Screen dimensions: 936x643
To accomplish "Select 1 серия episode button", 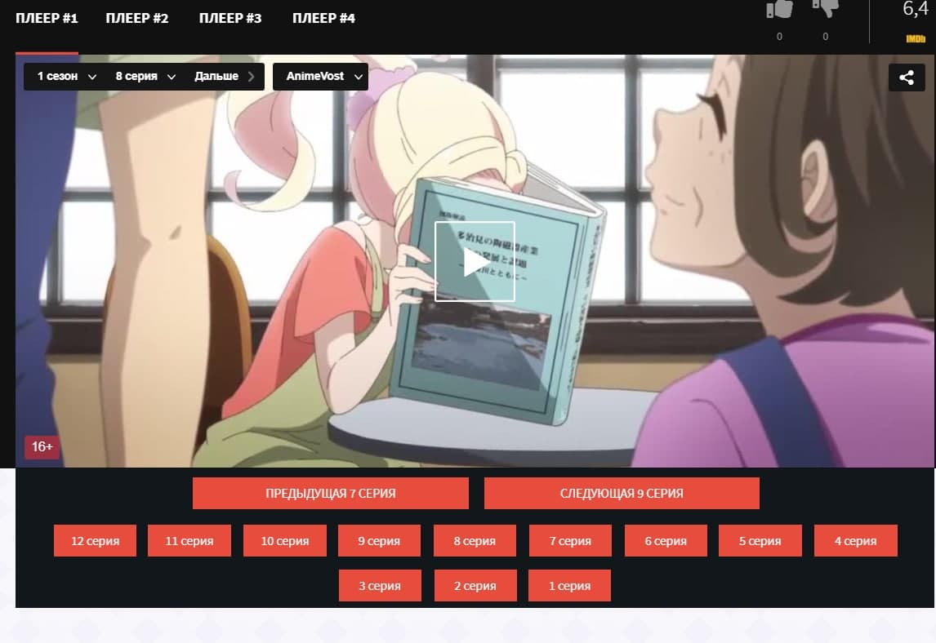I will click(x=569, y=586).
